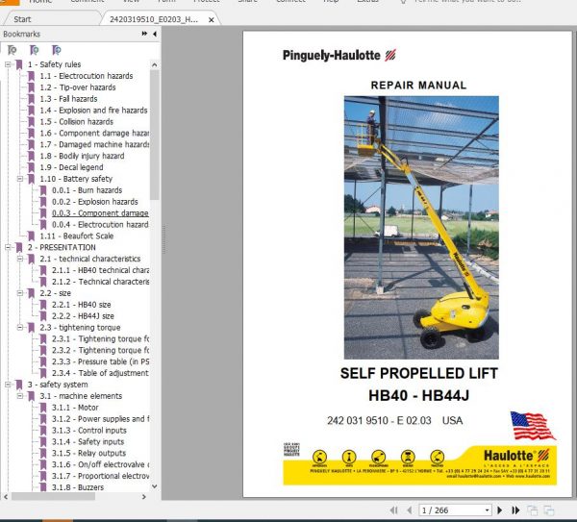Open bookmark 2.2.2 - HB44J size
Viewport: 577px width, 522px height.
[x=83, y=316]
